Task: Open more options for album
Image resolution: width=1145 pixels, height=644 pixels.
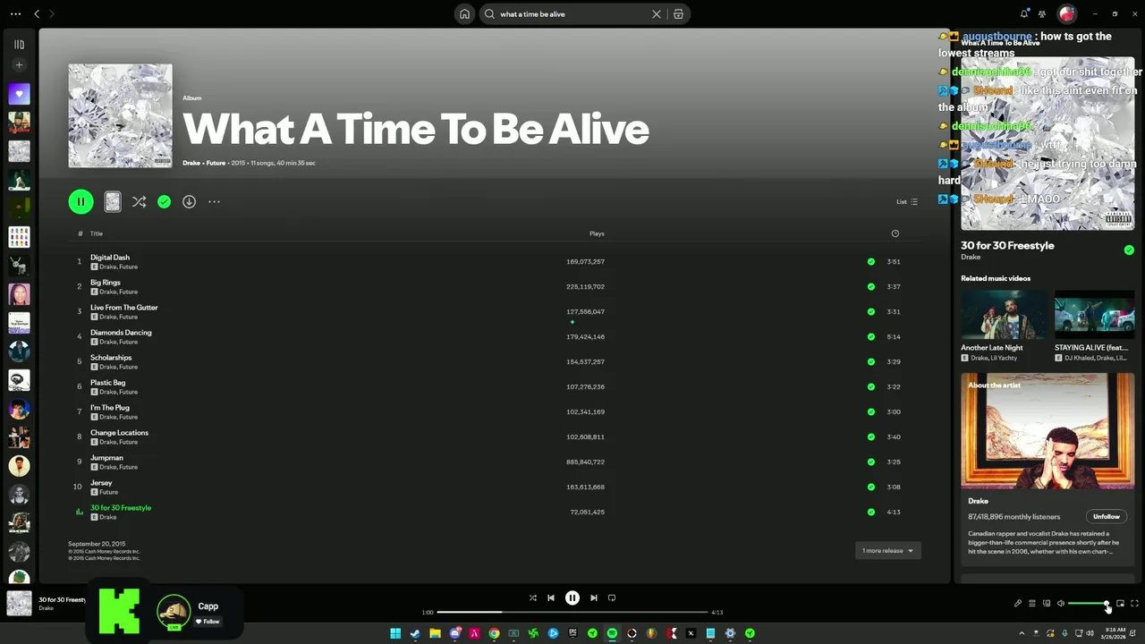Action: (214, 202)
